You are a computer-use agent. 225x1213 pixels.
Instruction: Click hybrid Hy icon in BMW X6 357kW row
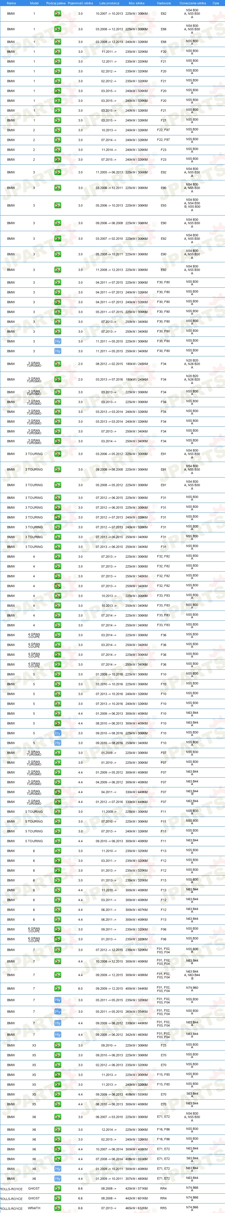(x=57, y=1179)
